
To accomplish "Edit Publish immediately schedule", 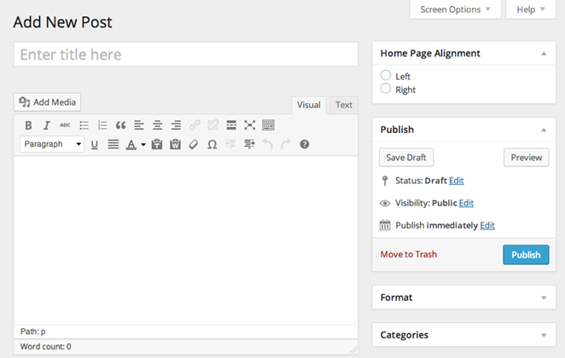I will pos(487,225).
